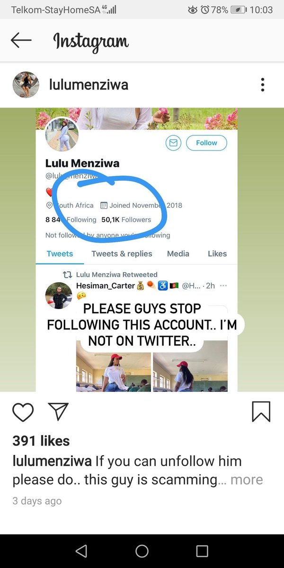Tap the lulumenziwa profile picture
Screen dimensions: 284x568
coord(26,85)
